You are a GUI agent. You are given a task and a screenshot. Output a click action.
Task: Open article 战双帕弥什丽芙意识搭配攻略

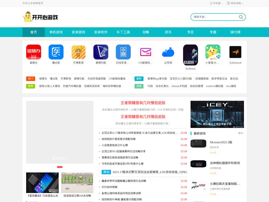pyautogui.click(x=118, y=139)
